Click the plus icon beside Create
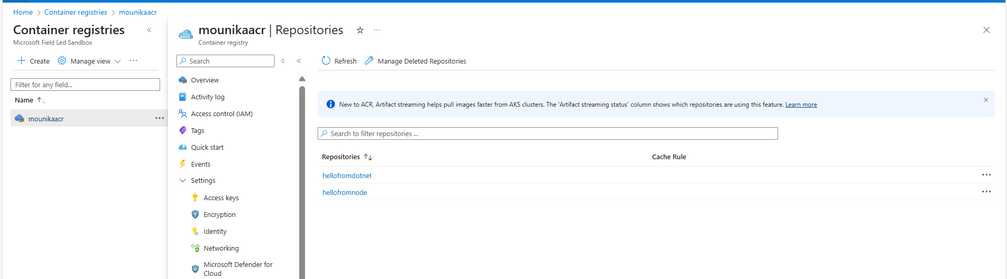The image size is (1007, 279). tap(22, 61)
